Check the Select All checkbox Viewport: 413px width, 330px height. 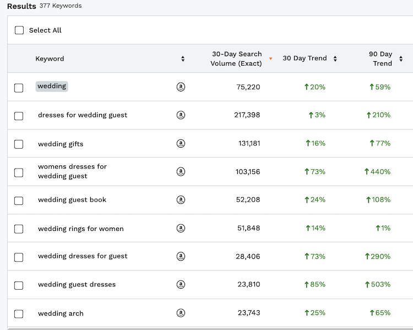click(x=19, y=30)
